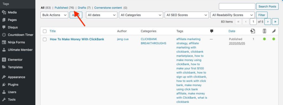Open How To Make Money With ClickBank post
This screenshot has width=283, height=105.
[77, 39]
